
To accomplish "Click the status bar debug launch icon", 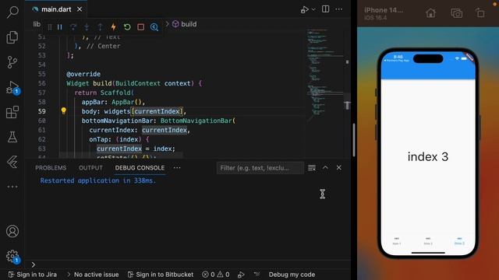I will click(x=241, y=275).
